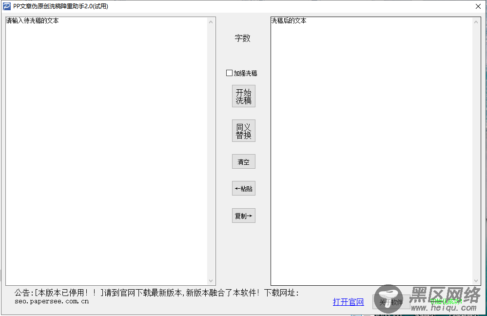Open the 打开官网 link
Image resolution: width=487 pixels, height=316 pixels.
(x=348, y=302)
